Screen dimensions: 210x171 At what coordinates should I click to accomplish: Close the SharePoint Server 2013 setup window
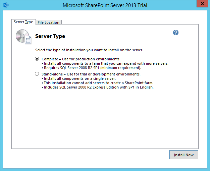pyautogui.click(x=202, y=4)
